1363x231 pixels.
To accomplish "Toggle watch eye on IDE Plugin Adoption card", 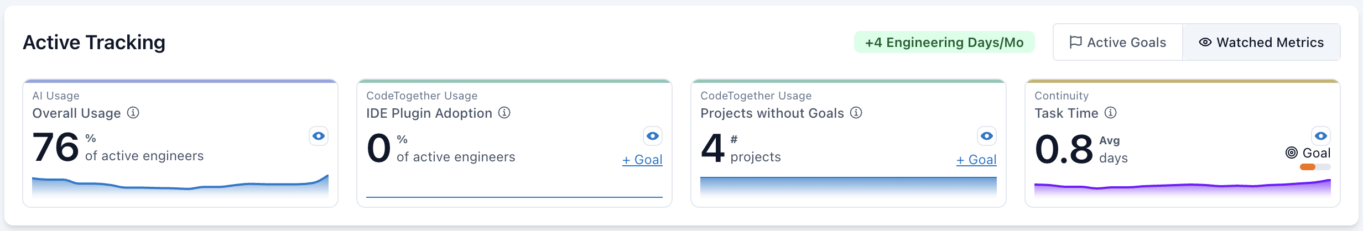I will [653, 136].
